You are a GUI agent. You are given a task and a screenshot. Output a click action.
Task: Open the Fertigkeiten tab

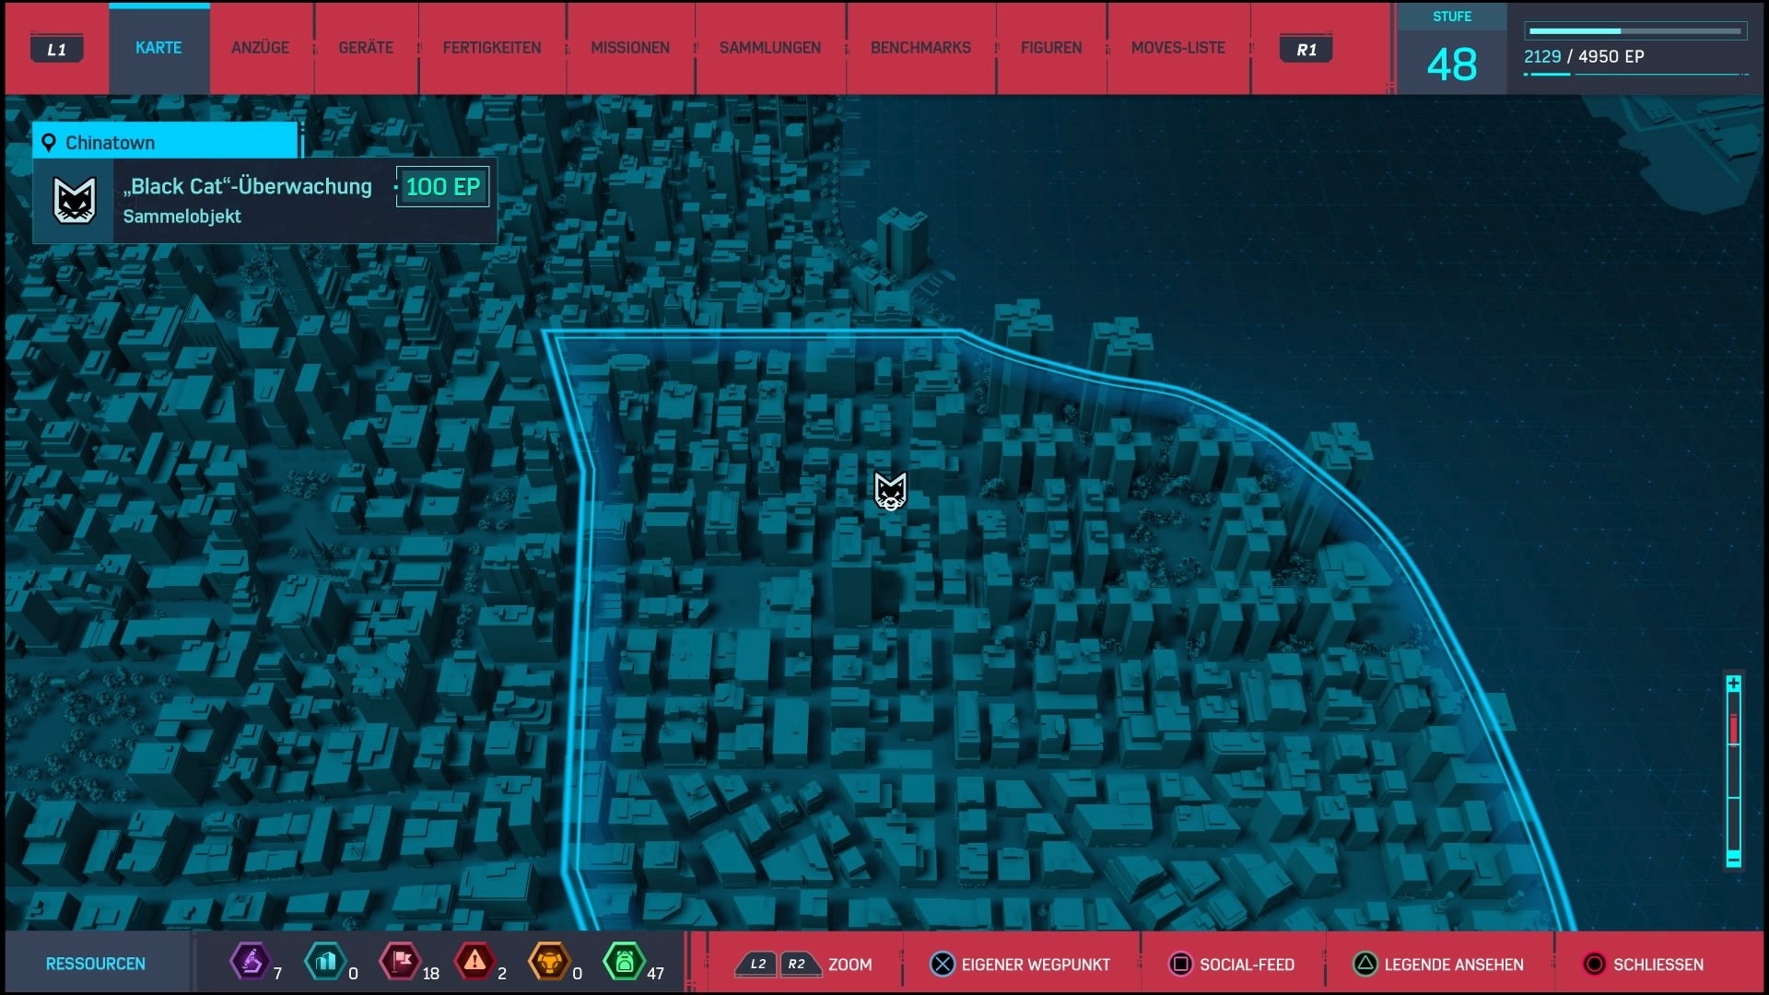(492, 48)
